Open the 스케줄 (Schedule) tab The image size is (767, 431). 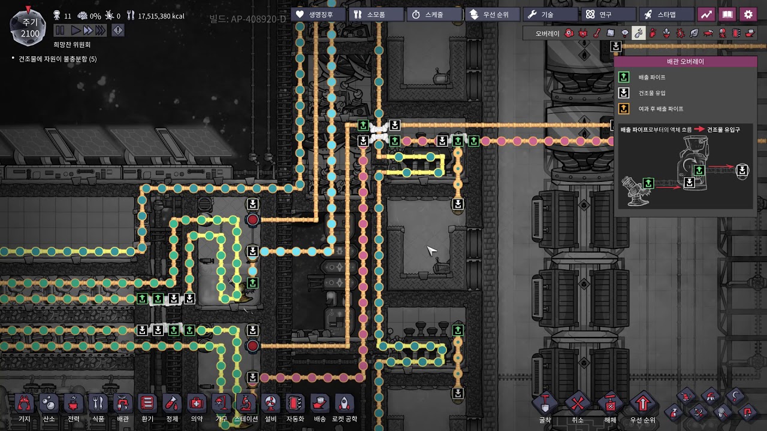click(x=434, y=14)
